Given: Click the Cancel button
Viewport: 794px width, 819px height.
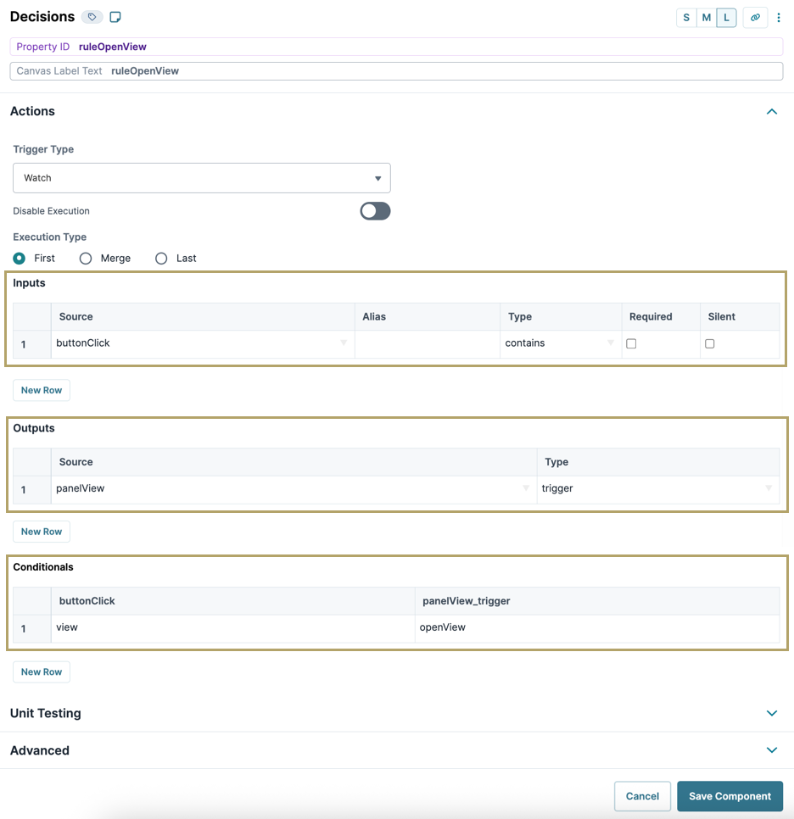Looking at the screenshot, I should 642,796.
